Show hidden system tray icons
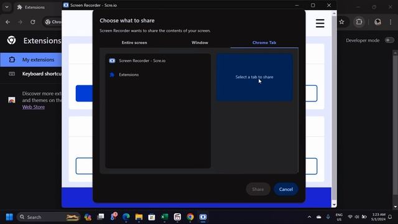This screenshot has height=224, width=398. (309, 217)
